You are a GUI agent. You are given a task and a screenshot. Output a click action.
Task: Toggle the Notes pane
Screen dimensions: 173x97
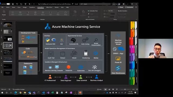pyautogui.click(x=99, y=89)
